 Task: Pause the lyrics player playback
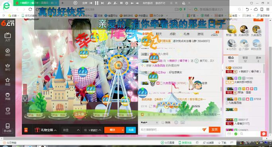[x=97, y=3]
